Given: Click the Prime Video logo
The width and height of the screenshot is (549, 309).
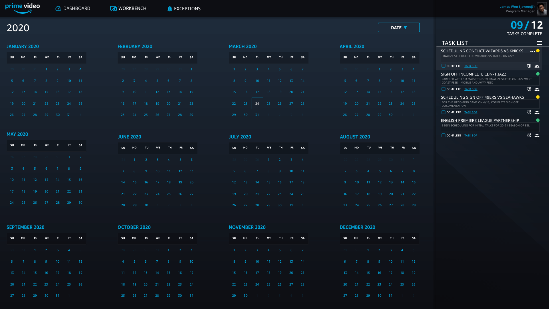Looking at the screenshot, I should (23, 8).
